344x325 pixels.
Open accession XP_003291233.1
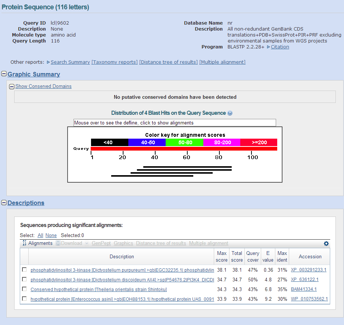(309, 270)
